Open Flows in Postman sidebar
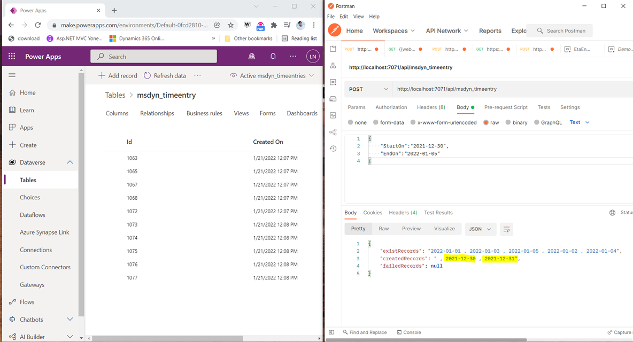633x342 pixels. (333, 131)
